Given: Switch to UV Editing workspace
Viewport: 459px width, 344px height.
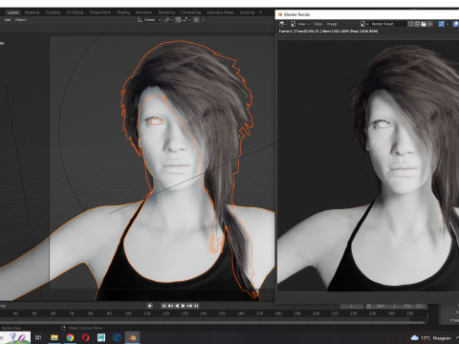Looking at the screenshot, I should coord(75,12).
